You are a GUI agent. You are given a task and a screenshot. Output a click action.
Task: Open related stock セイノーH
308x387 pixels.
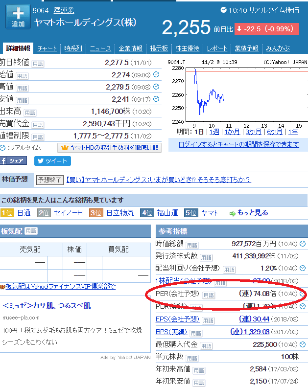(69, 213)
